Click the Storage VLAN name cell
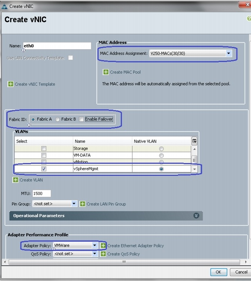 pos(102,148)
